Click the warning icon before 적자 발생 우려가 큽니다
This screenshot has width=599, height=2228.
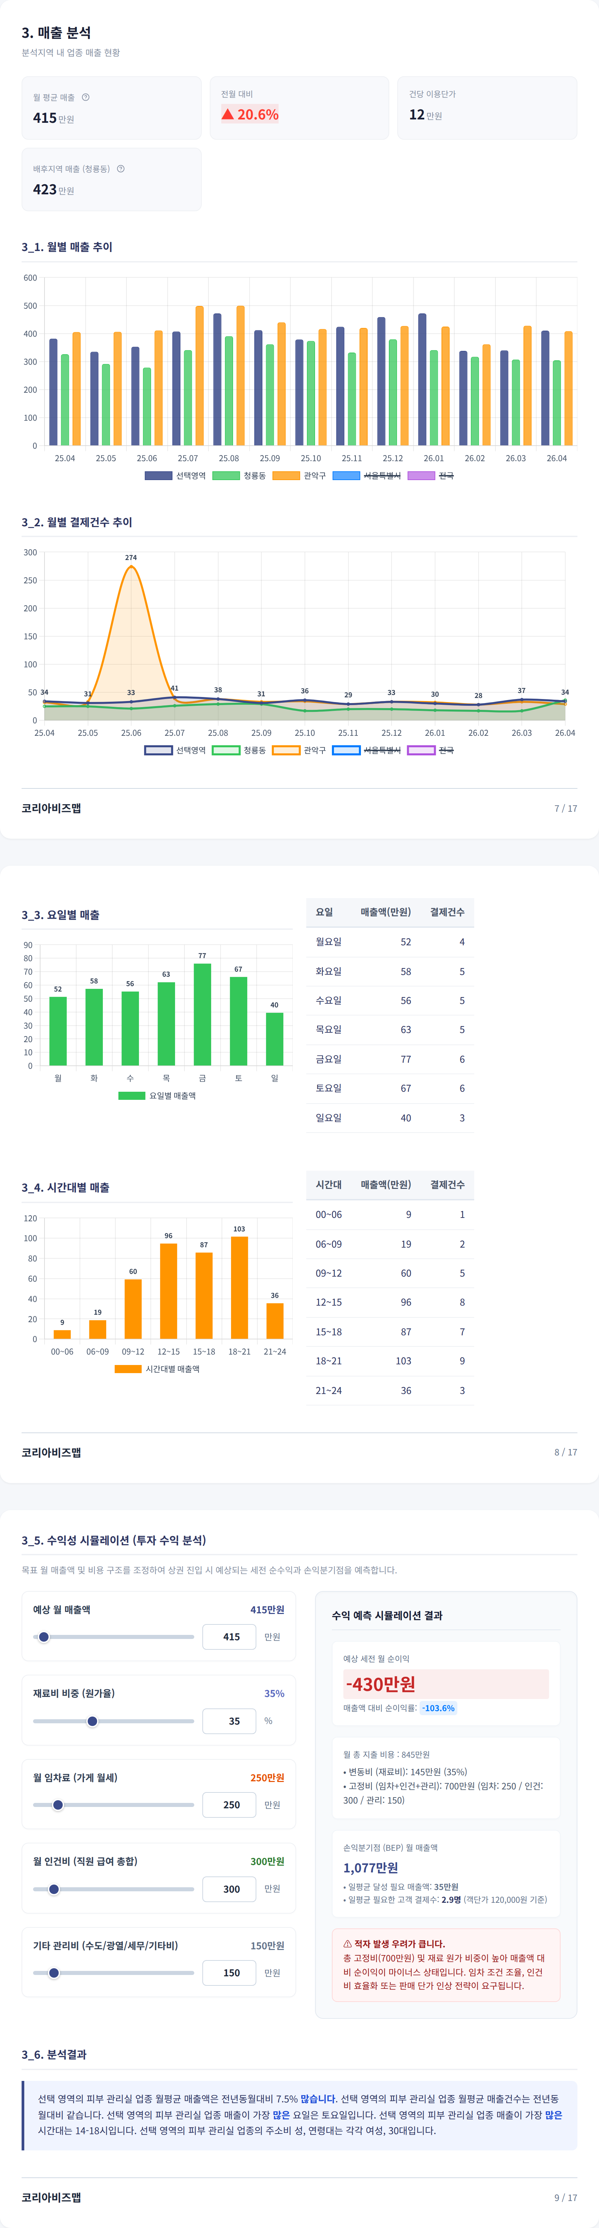pyautogui.click(x=347, y=1944)
